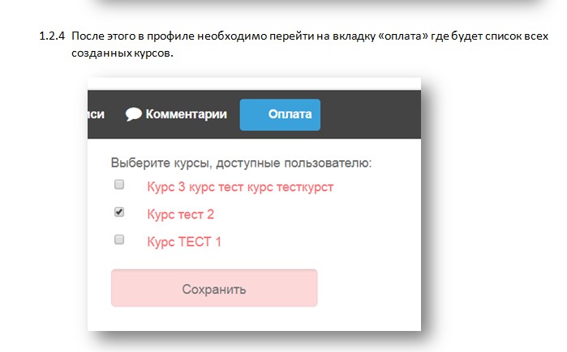This screenshot has width=567, height=352.
Task: Open the blue Оплата tab
Action: pyautogui.click(x=280, y=114)
